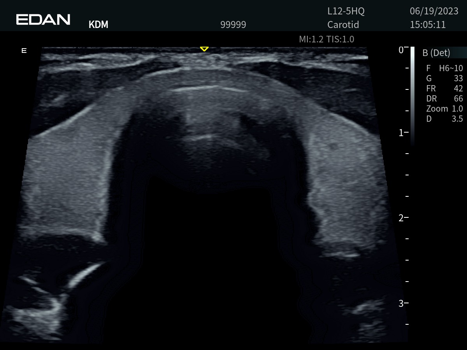Image resolution: width=467 pixels, height=350 pixels.
Task: Click the MI:1.2 TIS:1.0 readout
Action: [x=326, y=39]
